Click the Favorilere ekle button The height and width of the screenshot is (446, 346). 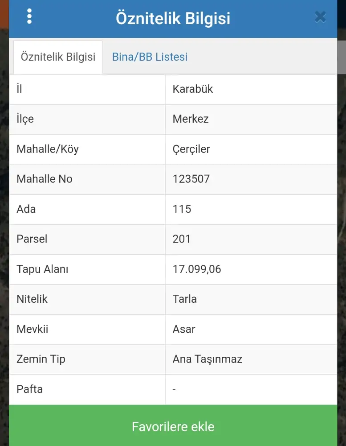[x=173, y=426]
